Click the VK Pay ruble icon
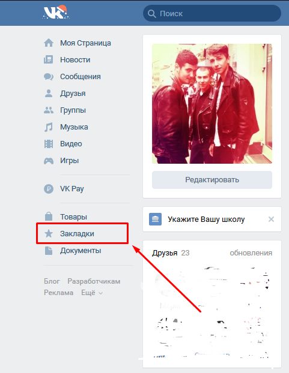 coord(49,189)
